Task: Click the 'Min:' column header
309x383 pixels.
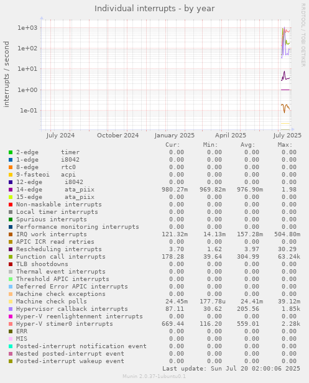Action: (210, 145)
